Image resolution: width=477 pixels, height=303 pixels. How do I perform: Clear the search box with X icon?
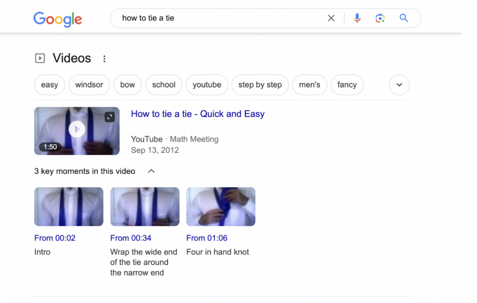pyautogui.click(x=331, y=19)
